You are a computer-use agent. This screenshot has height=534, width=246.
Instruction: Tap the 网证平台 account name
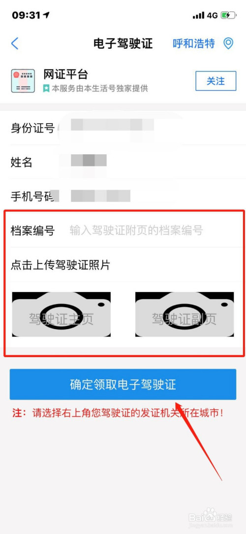pos(65,74)
